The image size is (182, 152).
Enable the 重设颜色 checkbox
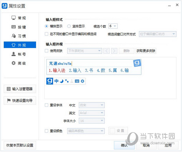point(46,131)
